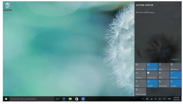Show hidden system tray icons
This screenshot has height=104, width=183.
143,99
